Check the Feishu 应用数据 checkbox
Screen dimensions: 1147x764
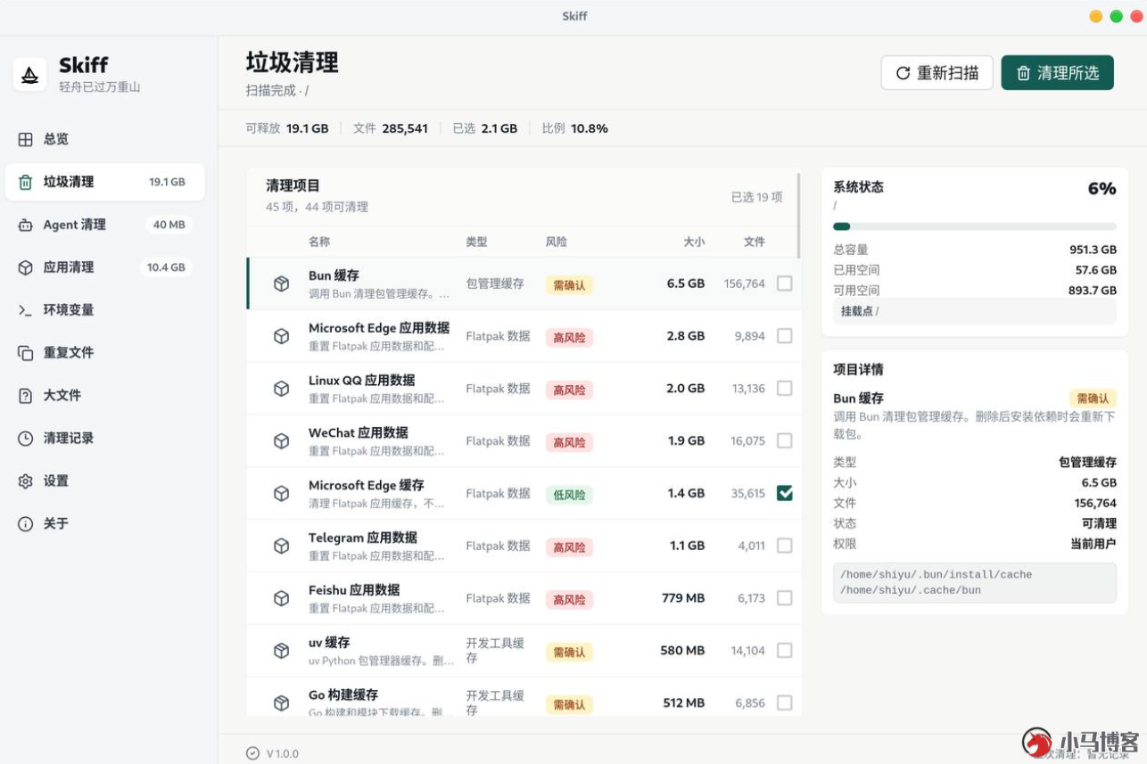pyautogui.click(x=784, y=598)
